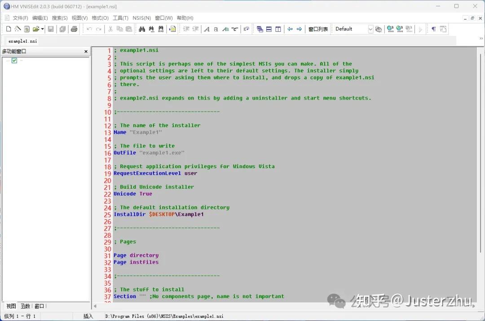Click the indent lines icon

pyautogui.click(x=186, y=29)
